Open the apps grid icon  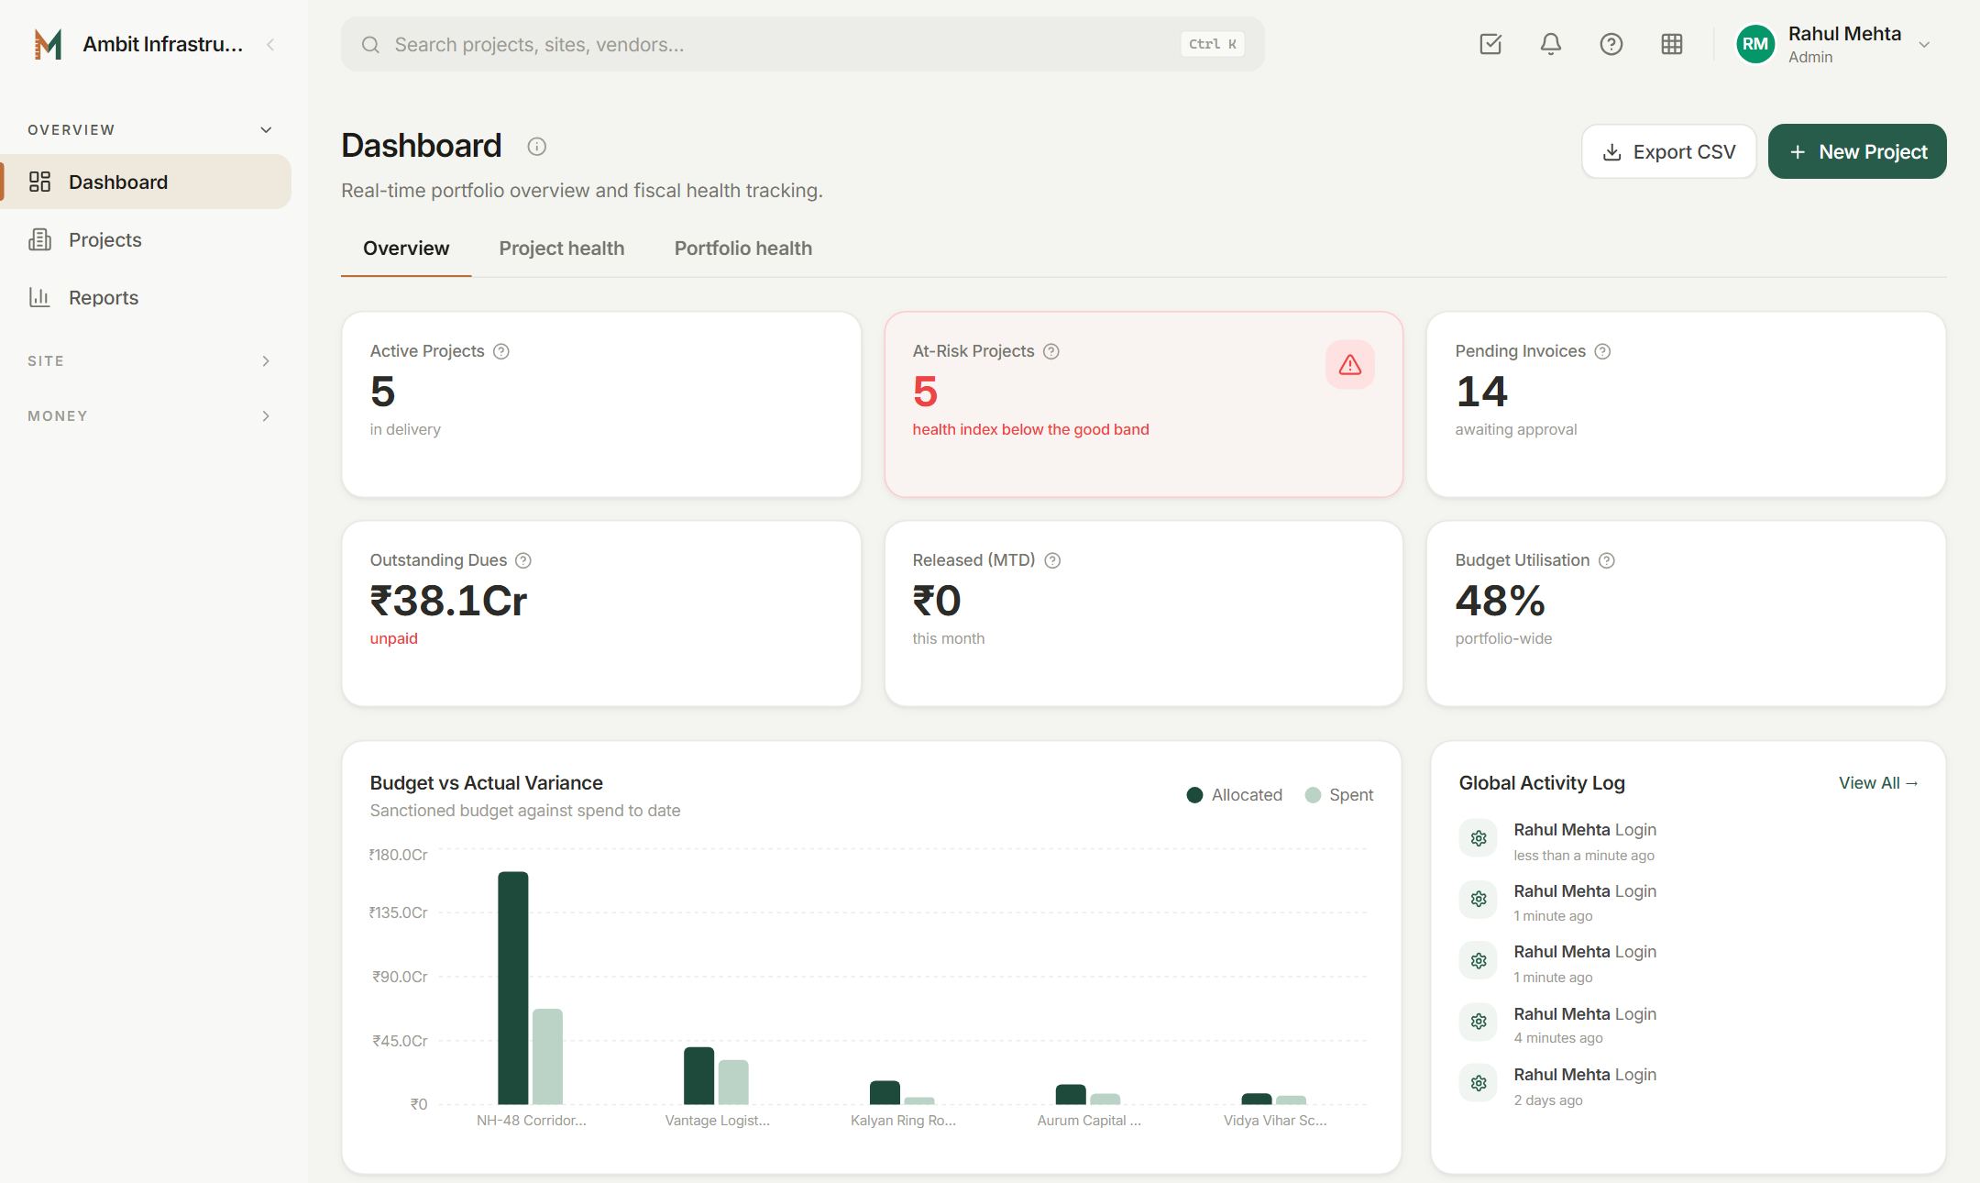point(1672,44)
